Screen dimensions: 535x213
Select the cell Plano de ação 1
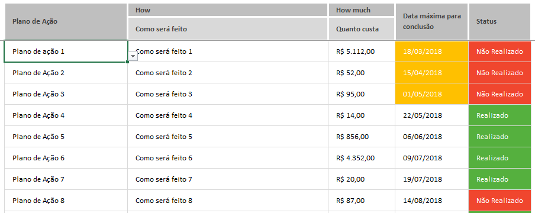coord(66,51)
